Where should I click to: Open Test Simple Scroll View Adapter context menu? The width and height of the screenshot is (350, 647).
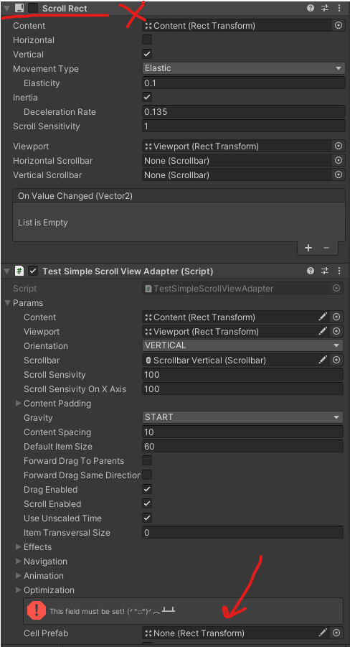point(339,271)
